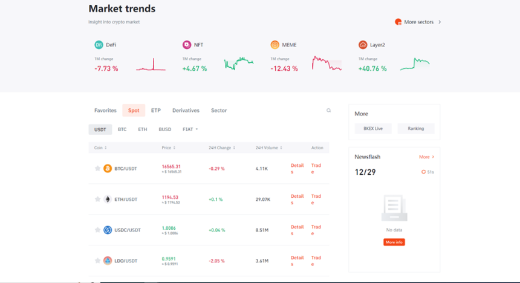Click the MEME 1M change sparkline chart
The width and height of the screenshot is (520, 283).
327,63
